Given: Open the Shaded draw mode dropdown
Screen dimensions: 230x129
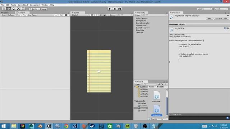Looking at the screenshot, I should click(x=80, y=15).
